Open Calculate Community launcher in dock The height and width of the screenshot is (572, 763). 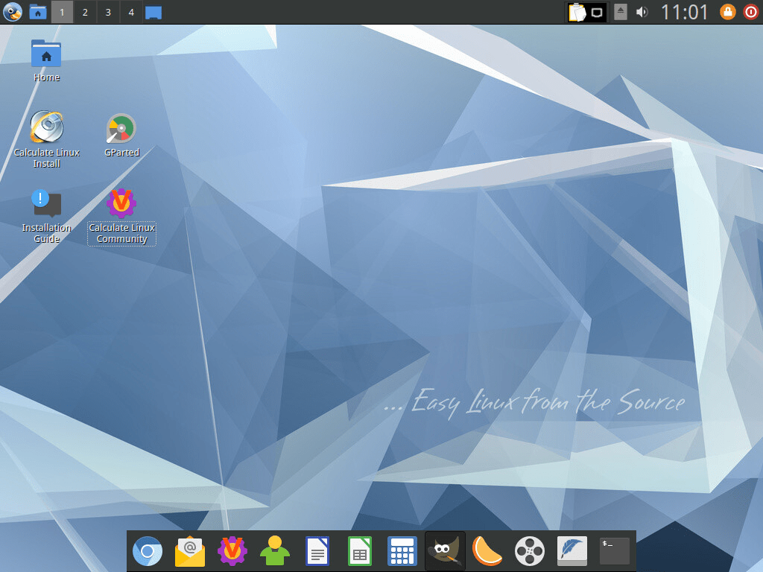pyautogui.click(x=232, y=551)
